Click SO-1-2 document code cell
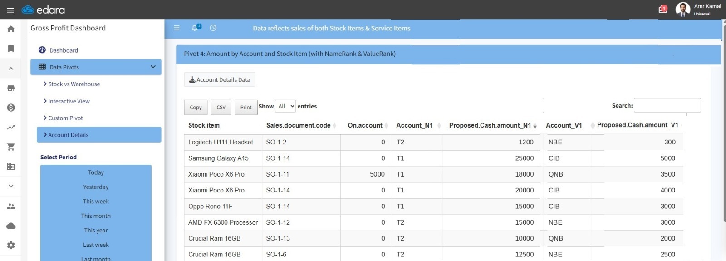This screenshot has width=726, height=261. (301, 142)
